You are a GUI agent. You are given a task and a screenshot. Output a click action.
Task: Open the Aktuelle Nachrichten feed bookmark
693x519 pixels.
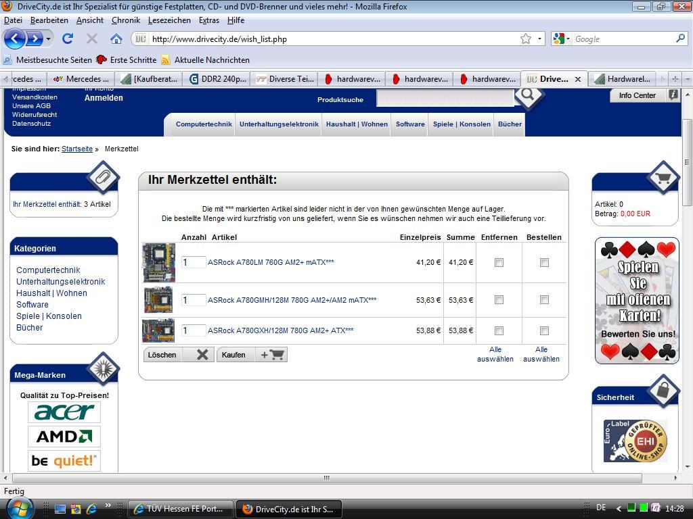(x=206, y=60)
